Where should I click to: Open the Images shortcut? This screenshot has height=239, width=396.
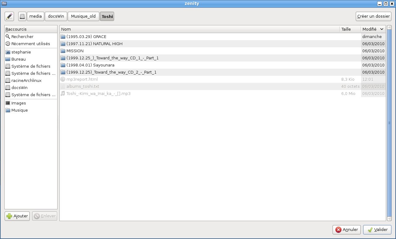coord(19,103)
